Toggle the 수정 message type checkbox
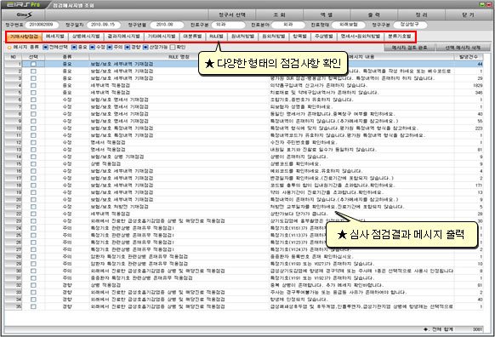Image resolution: width=495 pixels, height=337 pixels. point(92,48)
